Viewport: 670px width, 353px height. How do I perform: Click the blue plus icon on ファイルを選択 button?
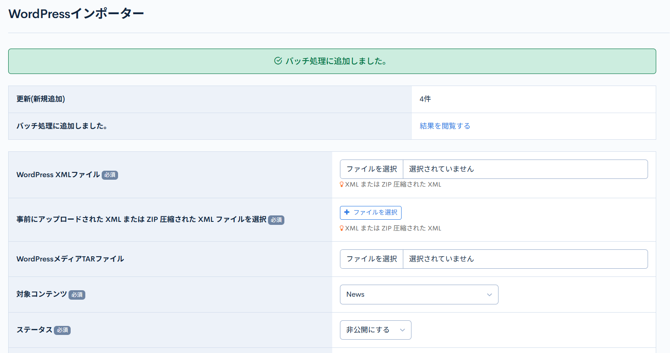[x=347, y=212]
